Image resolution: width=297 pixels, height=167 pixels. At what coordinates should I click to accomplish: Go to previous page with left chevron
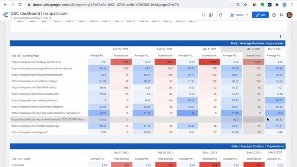click(x=12, y=18)
